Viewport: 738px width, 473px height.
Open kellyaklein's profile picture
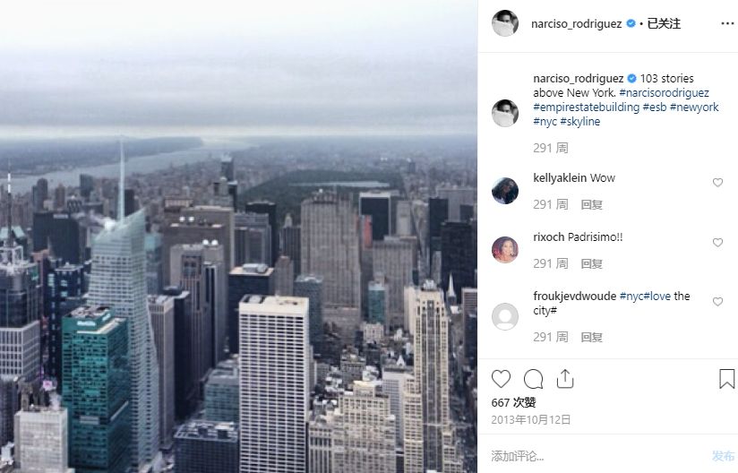pos(505,191)
